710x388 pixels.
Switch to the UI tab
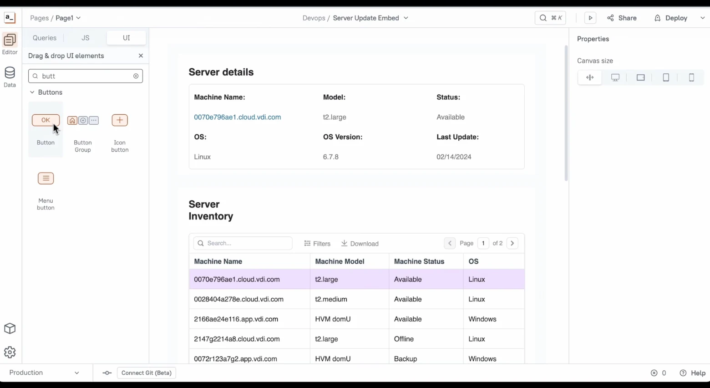pyautogui.click(x=127, y=38)
